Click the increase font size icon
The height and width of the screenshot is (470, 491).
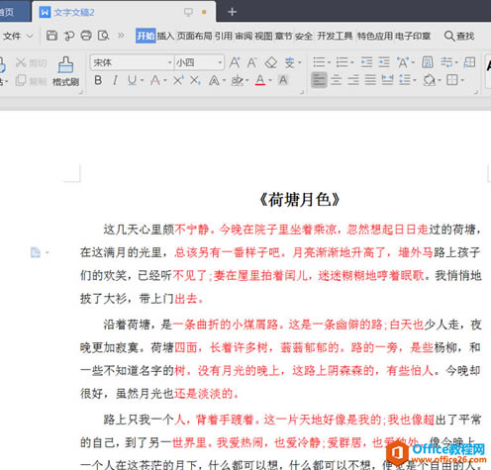pyautogui.click(x=235, y=62)
